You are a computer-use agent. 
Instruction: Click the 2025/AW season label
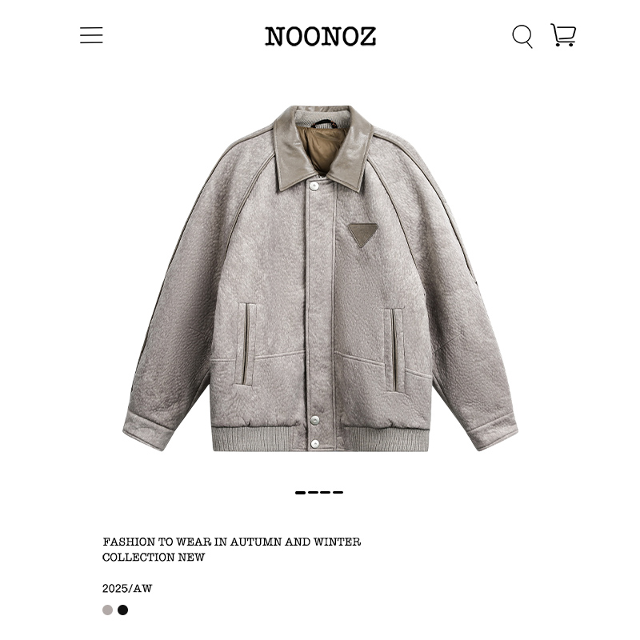127,589
